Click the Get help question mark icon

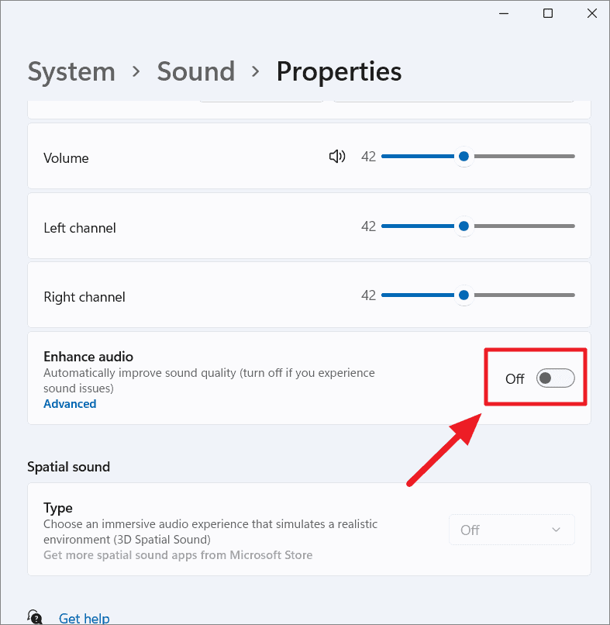(x=35, y=616)
